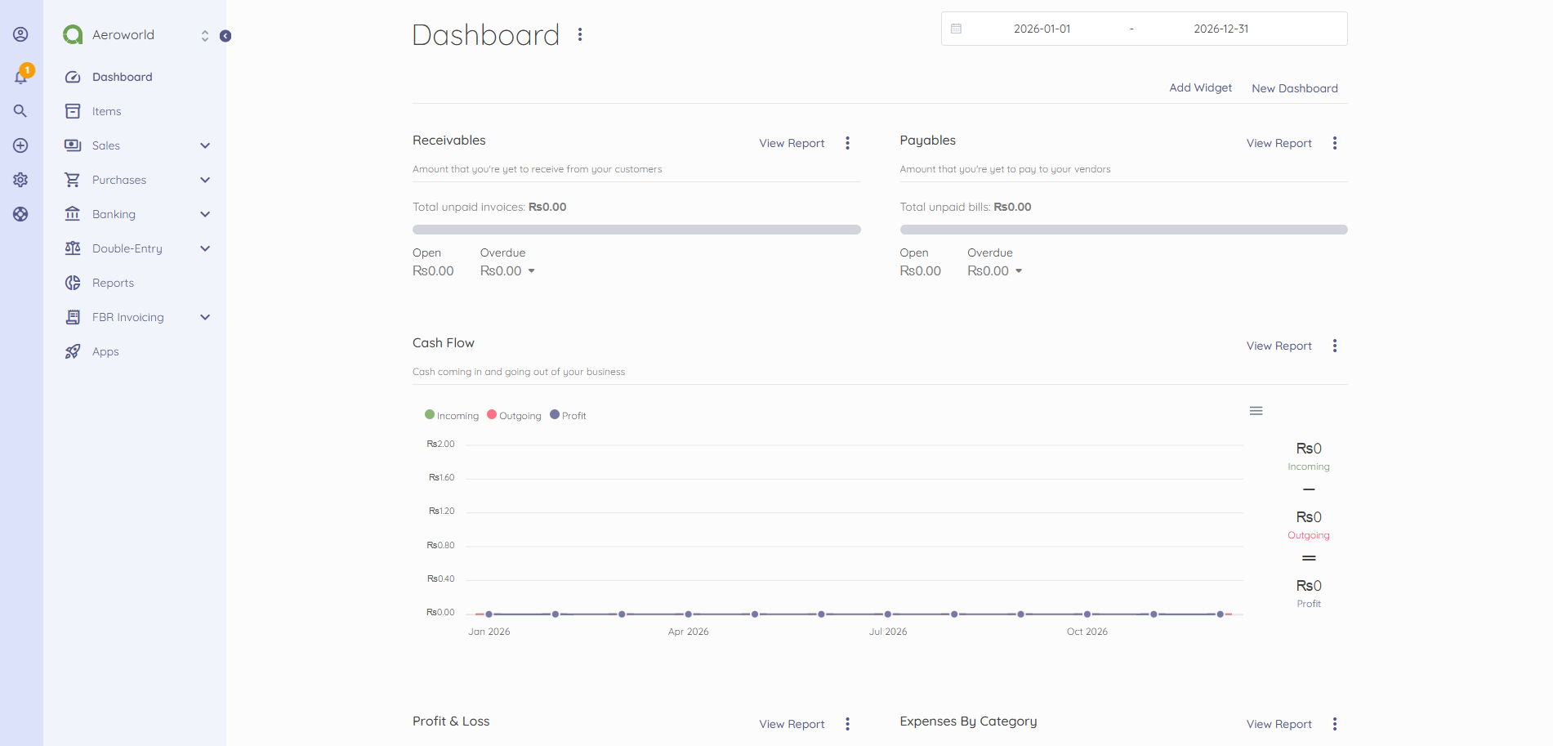This screenshot has height=746, width=1553.
Task: Click the Receivables unpaid invoices progress bar
Action: tap(636, 230)
